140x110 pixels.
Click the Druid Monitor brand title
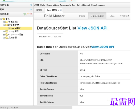tap(54, 16)
